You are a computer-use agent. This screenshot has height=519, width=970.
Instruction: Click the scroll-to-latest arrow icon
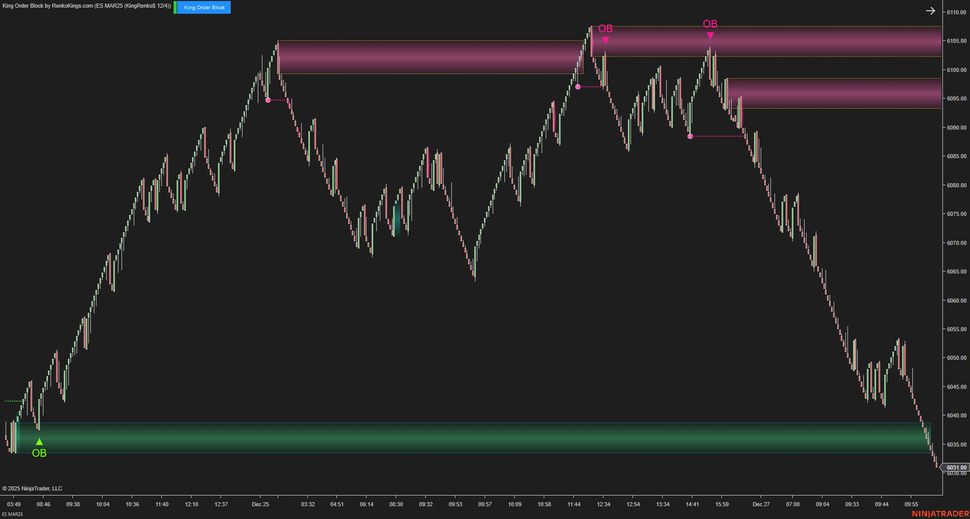tap(930, 10)
